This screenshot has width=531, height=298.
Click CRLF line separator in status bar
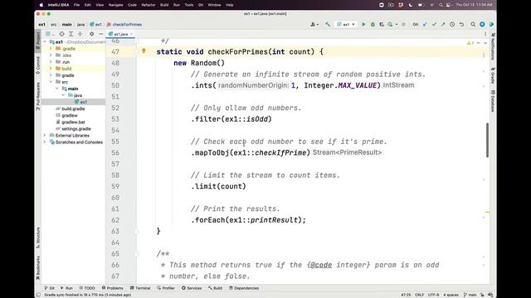point(419,295)
